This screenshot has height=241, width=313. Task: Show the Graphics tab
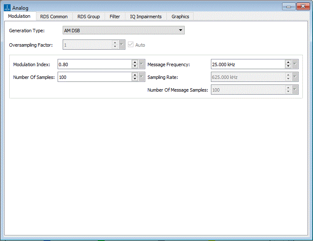(180, 17)
